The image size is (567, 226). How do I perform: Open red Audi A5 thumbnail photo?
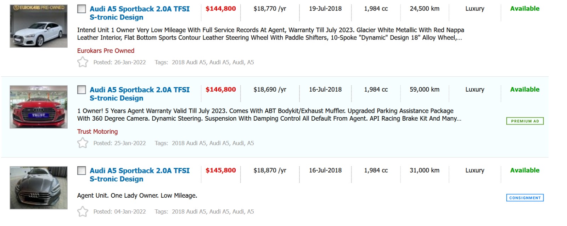point(39,107)
